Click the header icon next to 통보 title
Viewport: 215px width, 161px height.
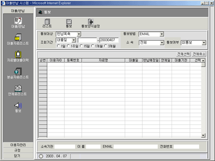click(40, 12)
